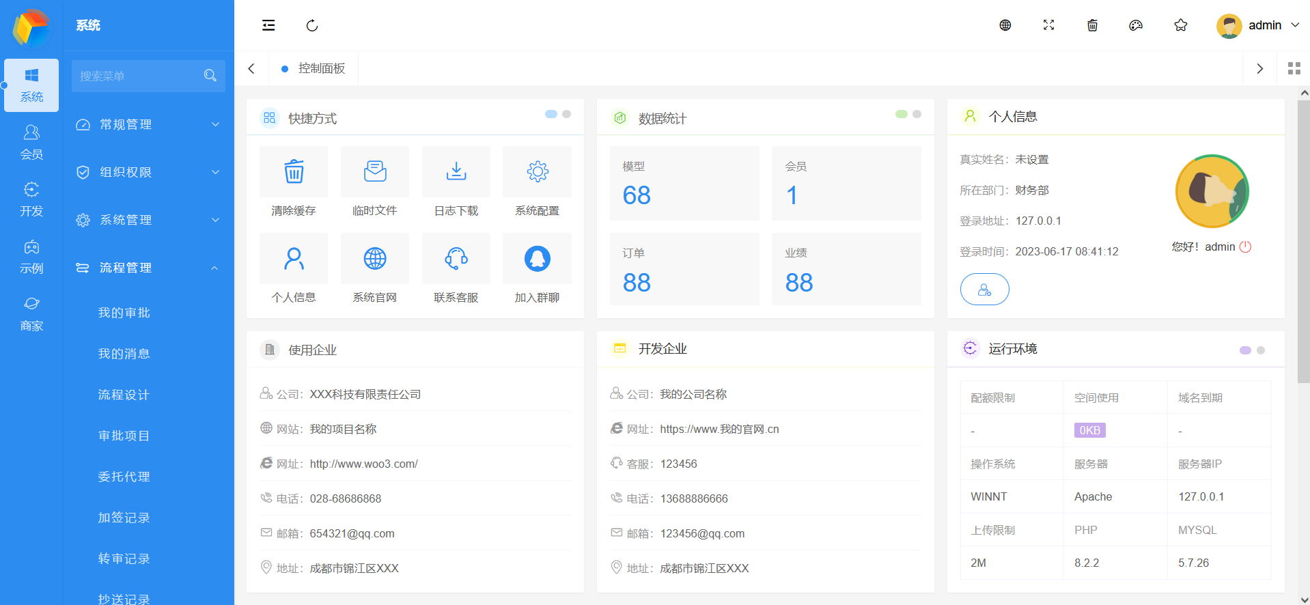1310x605 pixels.
Task: Click the logout power button beside admin greeting
Action: click(1245, 247)
